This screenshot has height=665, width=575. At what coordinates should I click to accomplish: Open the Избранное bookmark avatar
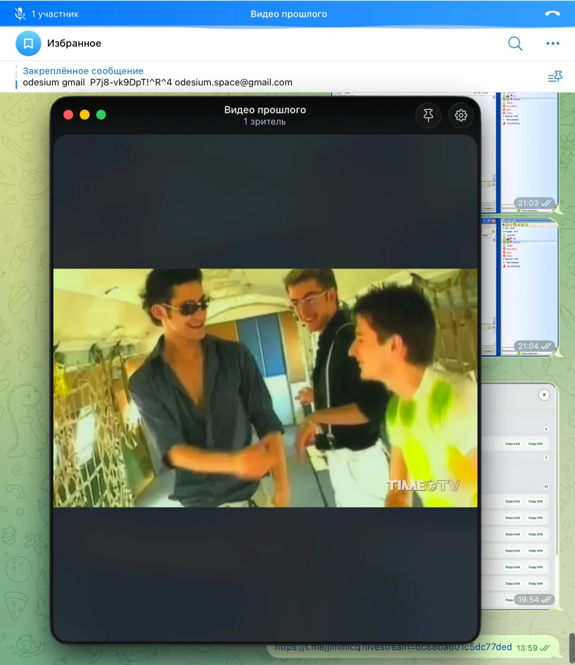click(x=29, y=43)
